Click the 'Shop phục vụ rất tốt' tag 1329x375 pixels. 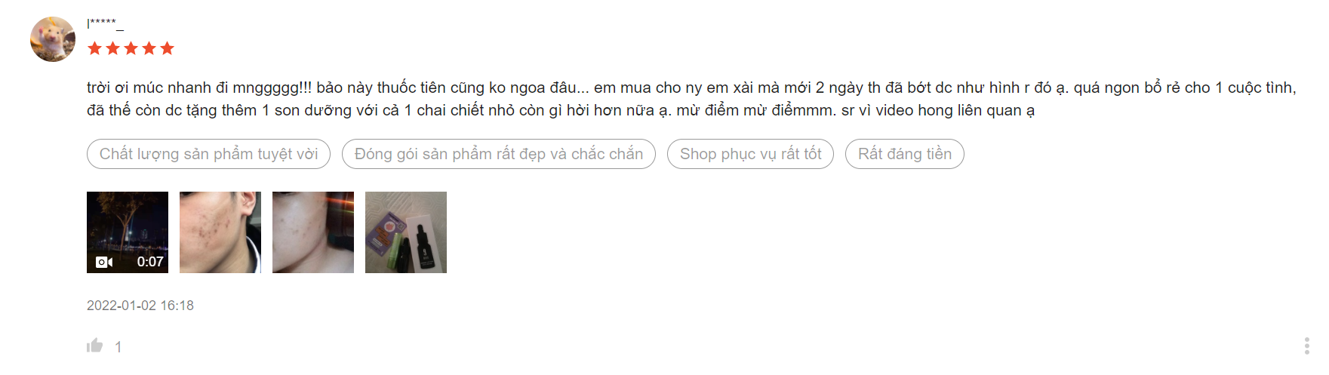pyautogui.click(x=750, y=154)
